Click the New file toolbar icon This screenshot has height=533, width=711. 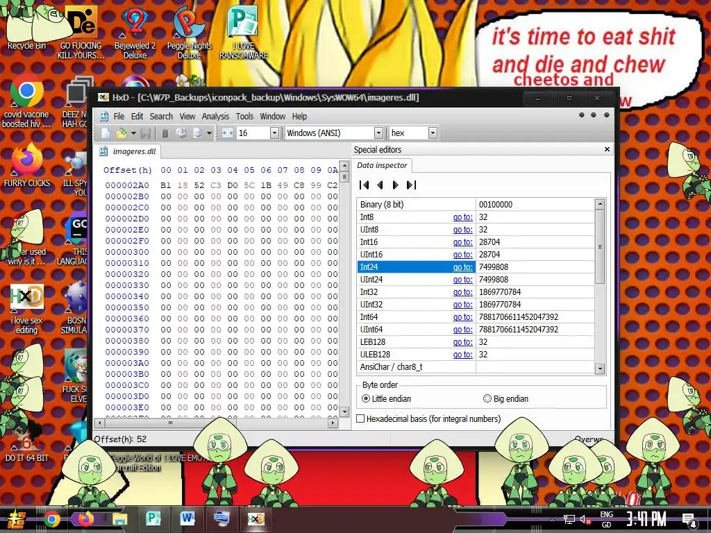106,133
